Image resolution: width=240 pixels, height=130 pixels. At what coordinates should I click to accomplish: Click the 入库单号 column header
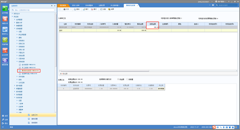(103, 24)
